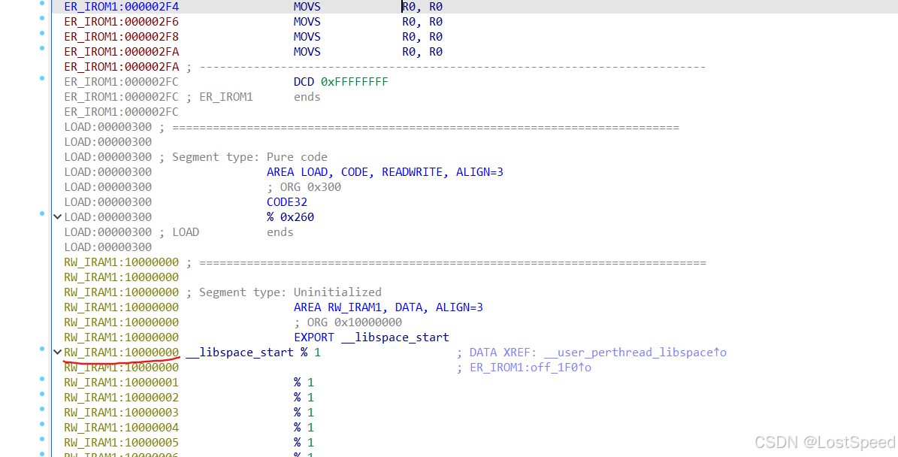The width and height of the screenshot is (898, 457).
Task: Select AREA RW_IRAM1, DATA, ALIGN=3 line
Action: [x=389, y=307]
